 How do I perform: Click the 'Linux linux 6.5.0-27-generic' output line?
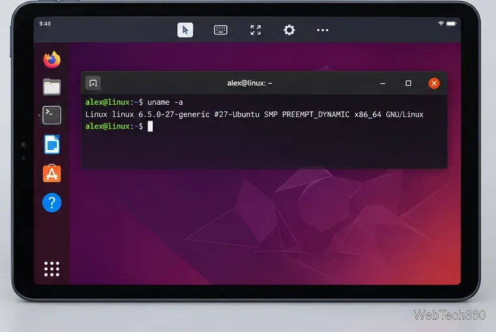point(254,115)
